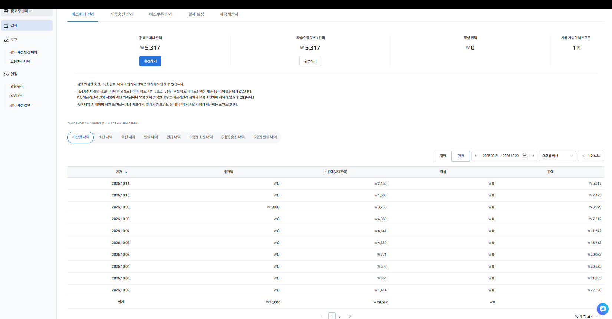
Task: Go to page 2 of table
Action: coord(339,316)
